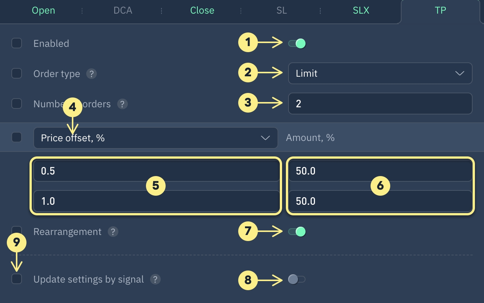Click the help icon beside Number of orders
This screenshot has height=303, width=484.
122,104
